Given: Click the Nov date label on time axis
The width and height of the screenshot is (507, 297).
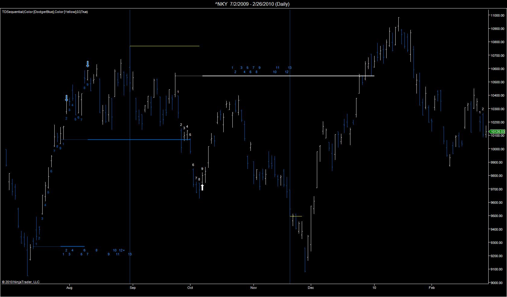Looking at the screenshot, I should click(x=253, y=288).
